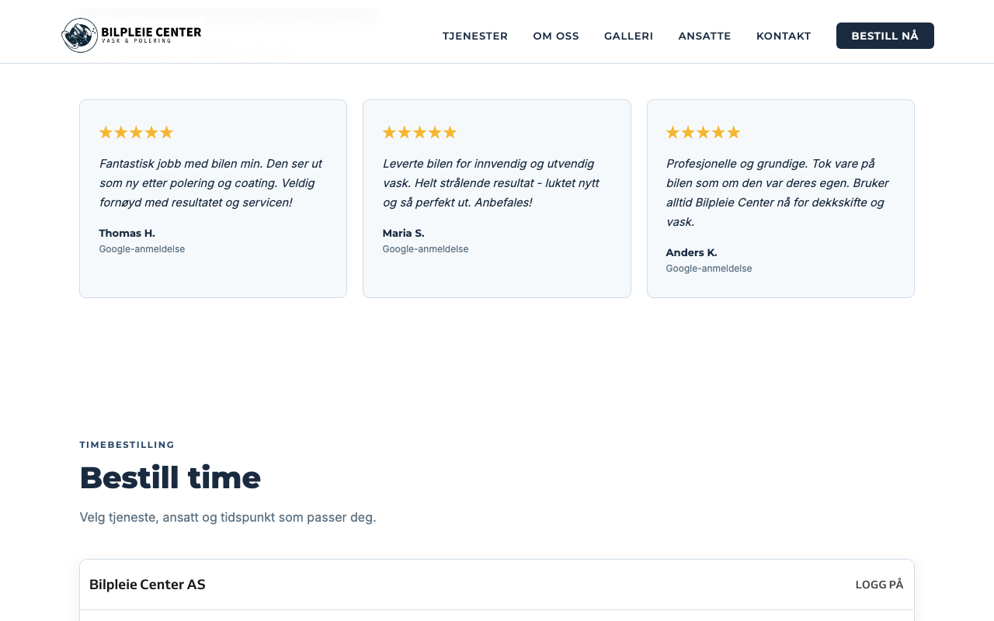Click the Bilpleie Center logo
Viewport: 994px width, 621px height.
click(x=131, y=35)
